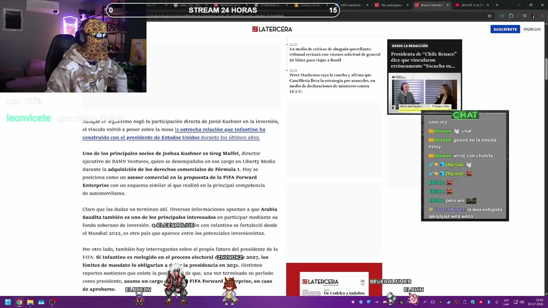Bookmark this page with the star icon

(x=489, y=16)
